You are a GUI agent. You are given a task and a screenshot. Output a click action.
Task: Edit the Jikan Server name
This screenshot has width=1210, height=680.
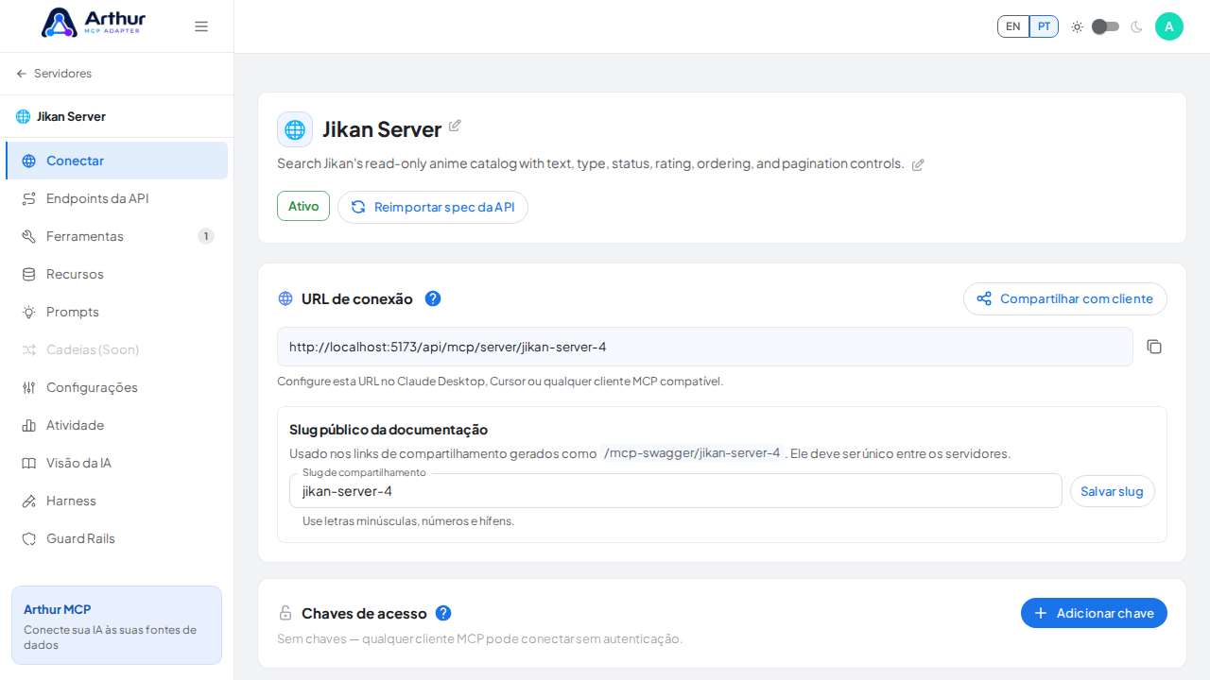pos(455,126)
